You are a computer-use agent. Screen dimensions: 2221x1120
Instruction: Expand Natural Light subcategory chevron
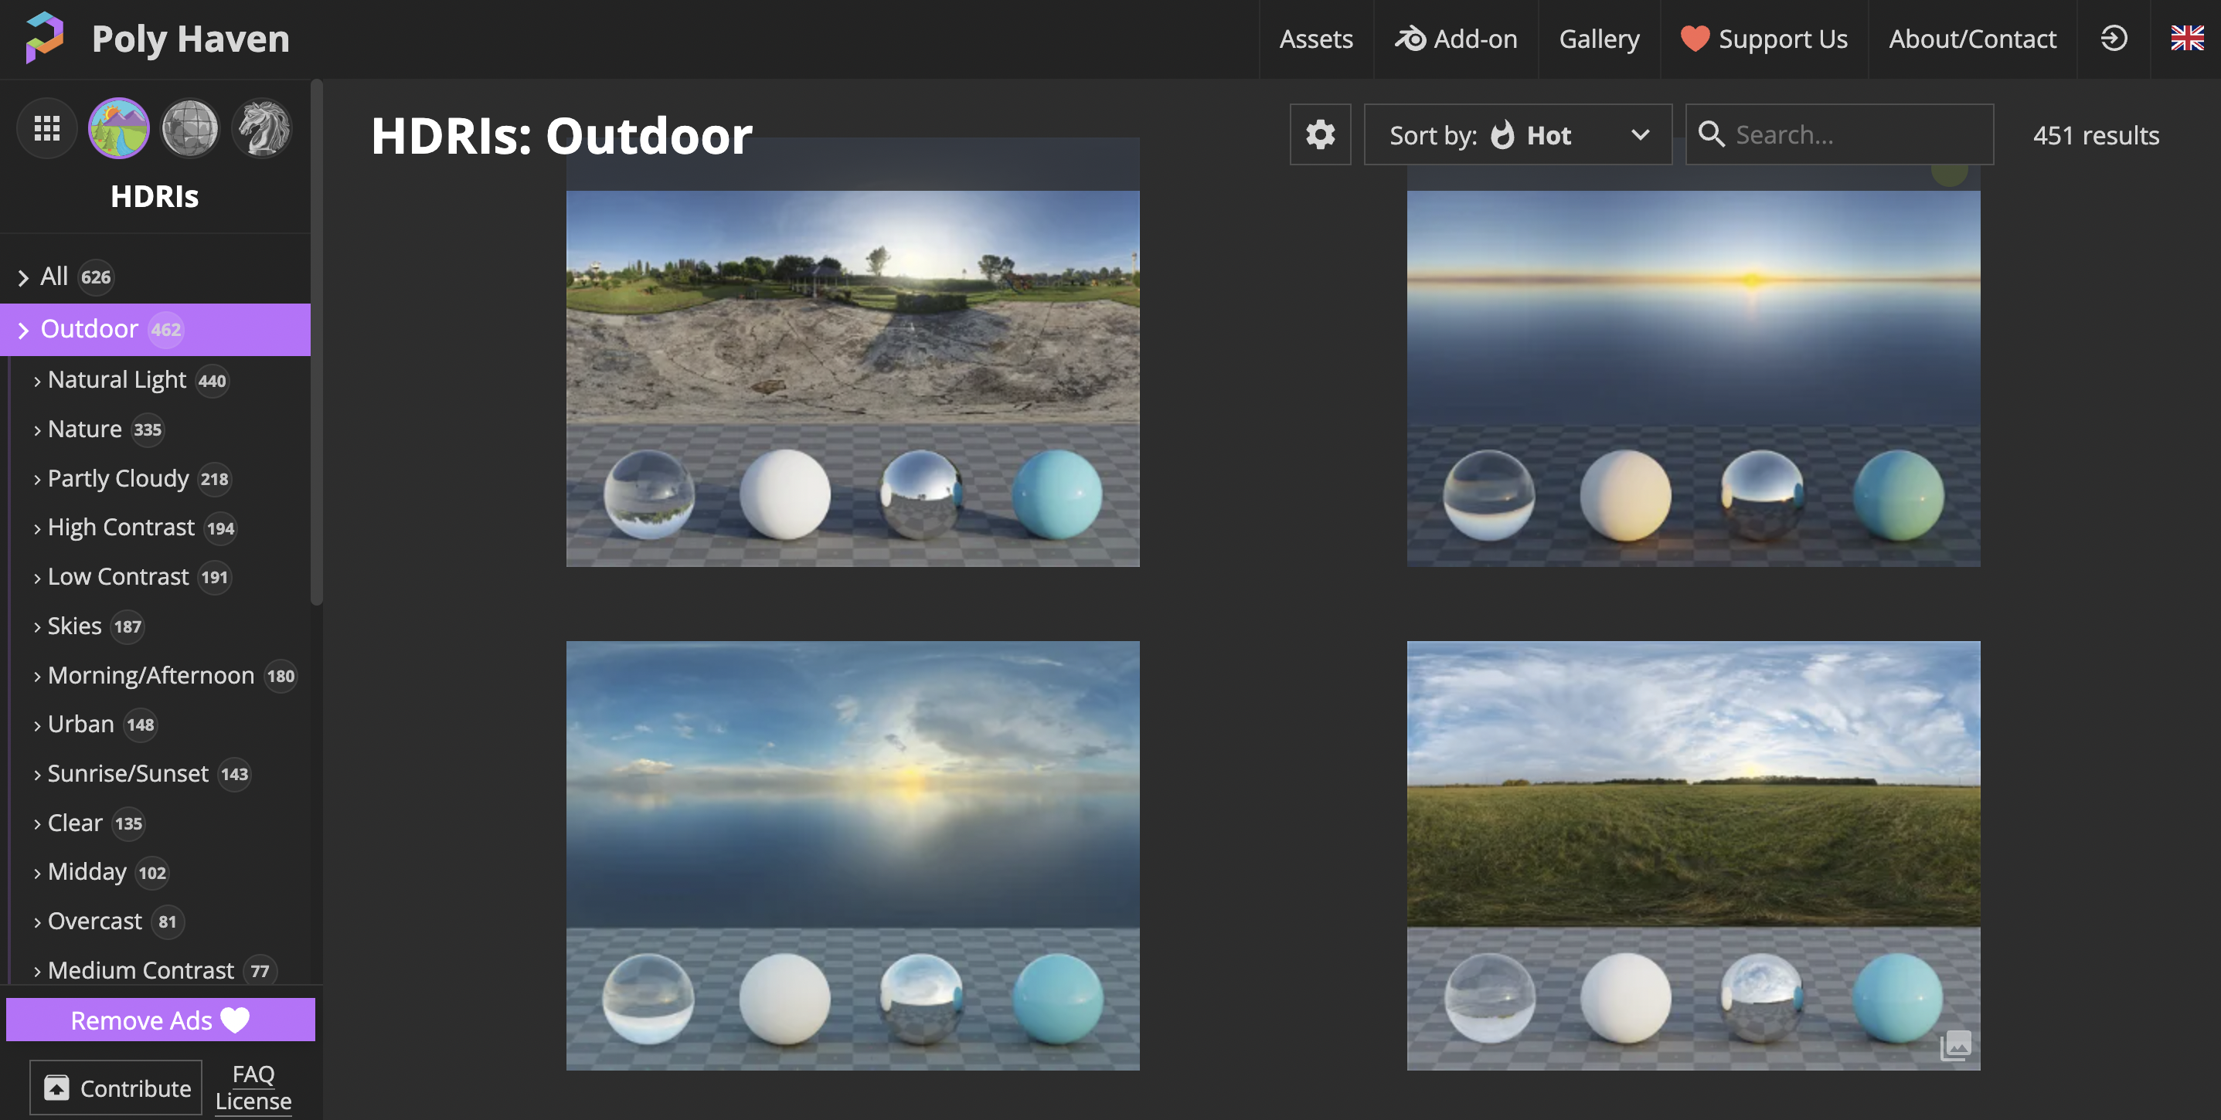click(x=37, y=382)
